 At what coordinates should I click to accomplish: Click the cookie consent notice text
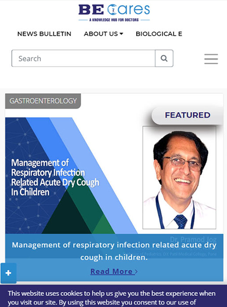pyautogui.click(x=111, y=298)
